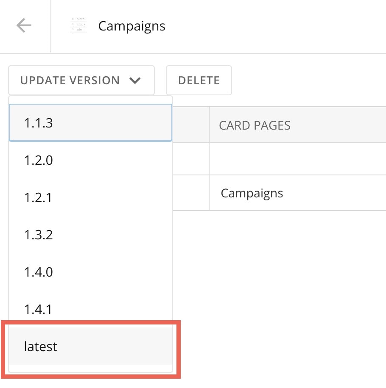Open the UPDATE VERSION dropdown
This screenshot has height=388, width=386.
coord(81,80)
